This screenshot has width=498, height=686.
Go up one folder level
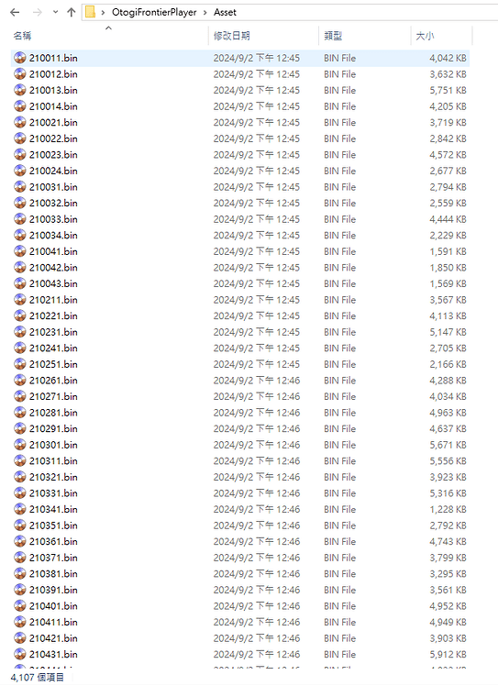click(72, 12)
